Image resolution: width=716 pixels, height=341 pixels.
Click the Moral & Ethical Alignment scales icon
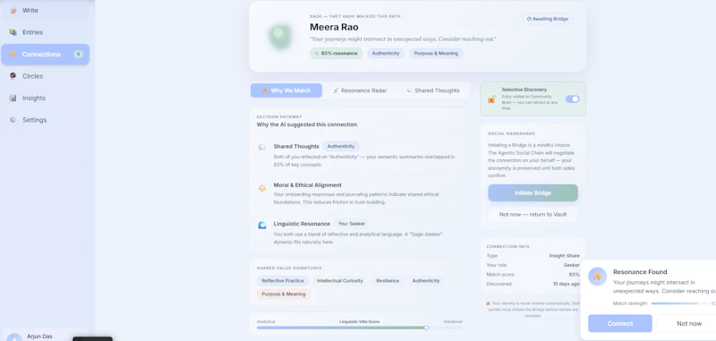(262, 187)
